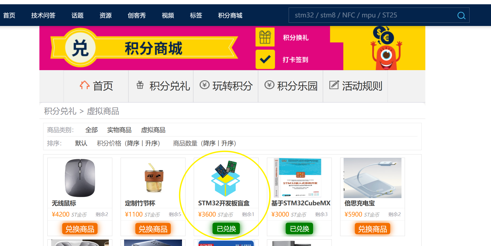
Task: Select 默认 sort order
Action: 81,143
